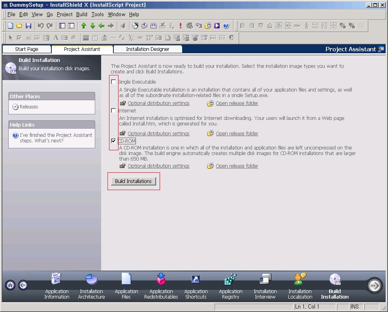Click the "Ln 1, Col 1" status bar text
388x312 pixels.
307,306
